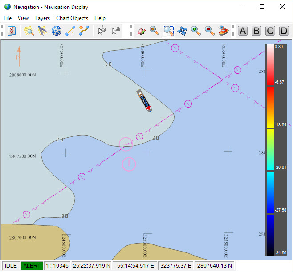This screenshot has height=272, width=293.
Task: Click the IDLE status field
Action: [x=11, y=266]
